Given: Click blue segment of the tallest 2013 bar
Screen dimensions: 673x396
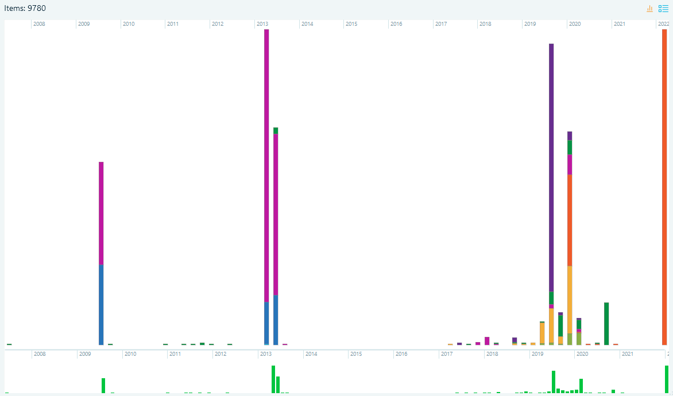Looking at the screenshot, I should [x=266, y=323].
